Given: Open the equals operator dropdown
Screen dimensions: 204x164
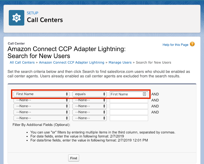Looking at the screenshot, I should point(89,94).
